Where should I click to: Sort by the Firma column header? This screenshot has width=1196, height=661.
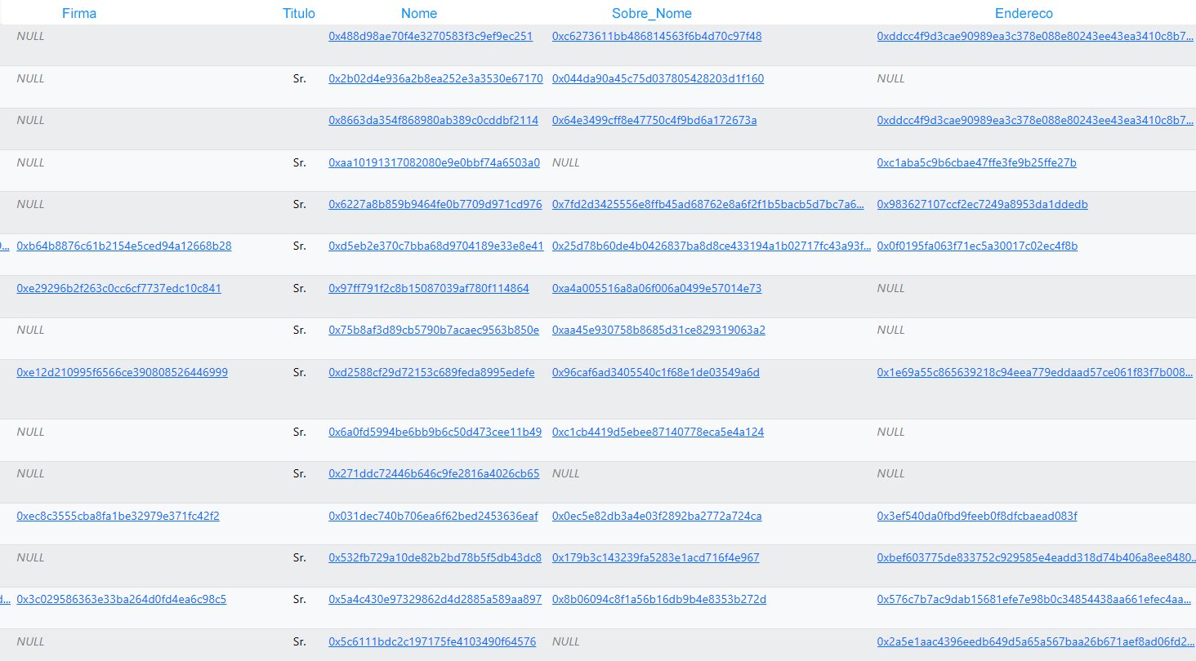coord(79,13)
